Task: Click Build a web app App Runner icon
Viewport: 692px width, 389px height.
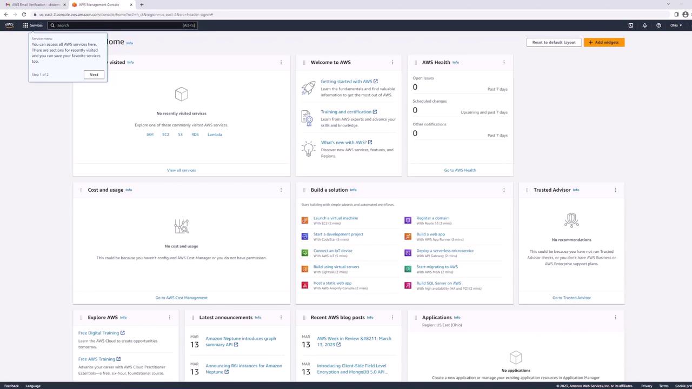Action: (x=408, y=237)
